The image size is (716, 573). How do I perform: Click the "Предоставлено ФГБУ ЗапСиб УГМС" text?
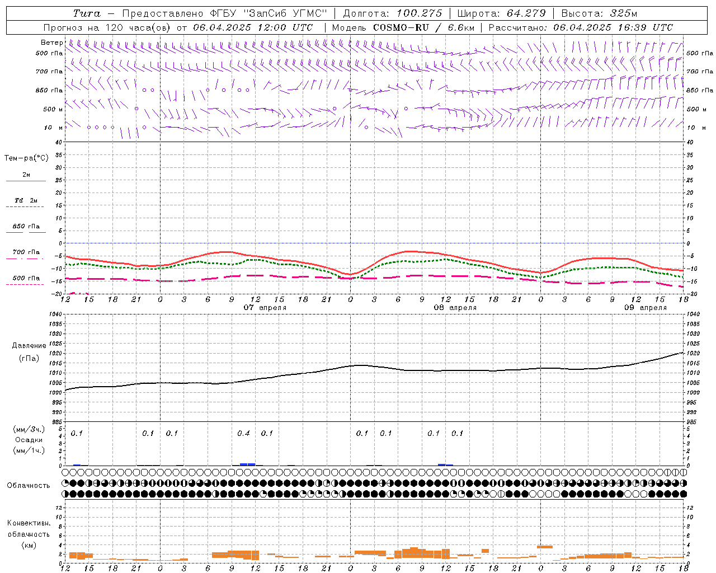click(224, 13)
